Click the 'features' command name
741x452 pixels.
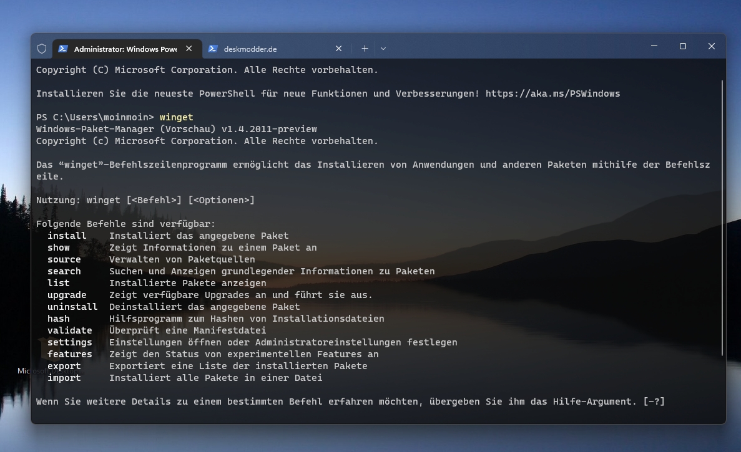click(x=69, y=354)
